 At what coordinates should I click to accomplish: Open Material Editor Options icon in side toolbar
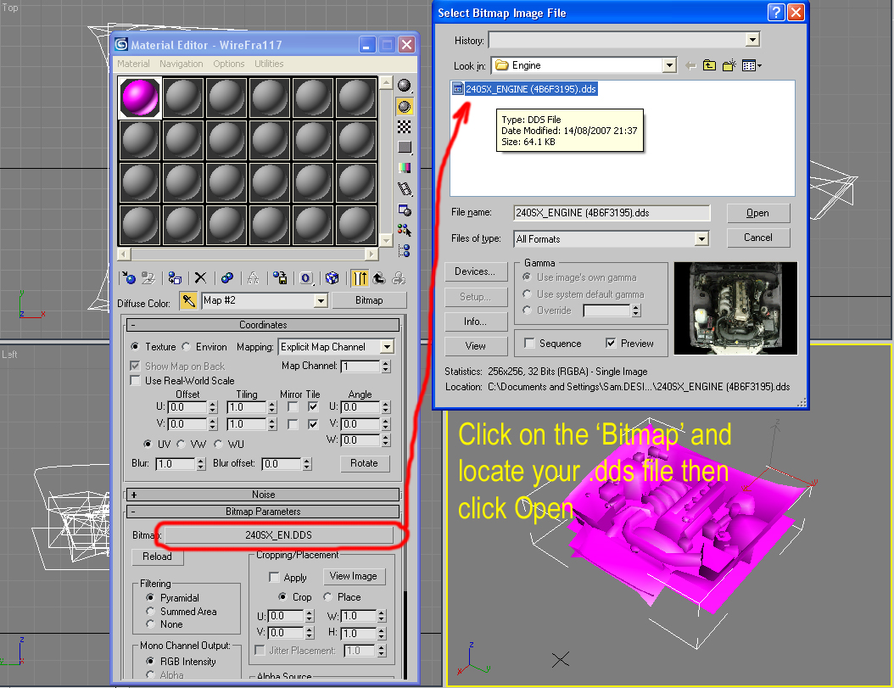click(405, 210)
